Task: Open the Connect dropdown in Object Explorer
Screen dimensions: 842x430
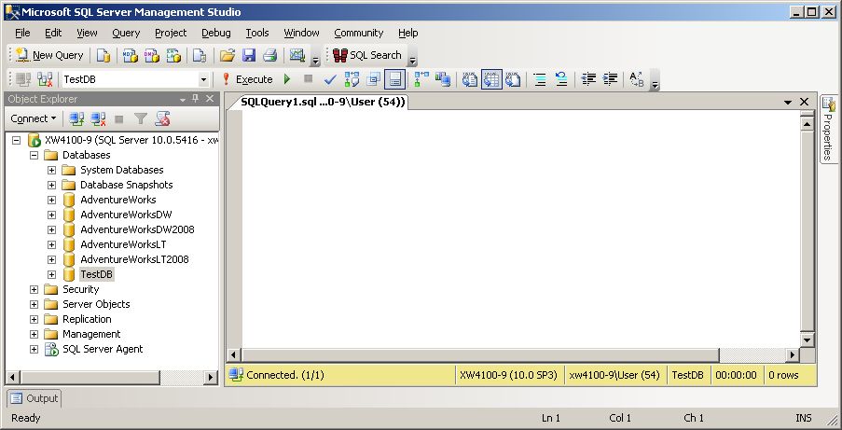Action: point(34,118)
